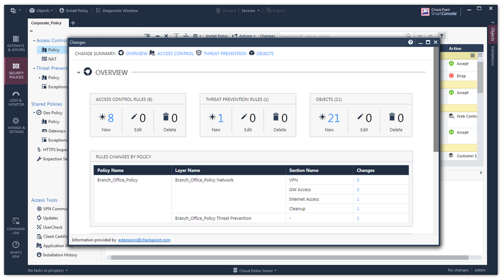Open Gateways & Servers view

click(16, 43)
